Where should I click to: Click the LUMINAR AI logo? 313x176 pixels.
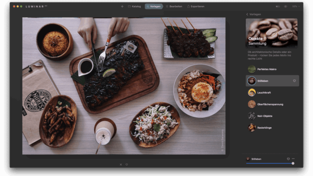[36, 6]
